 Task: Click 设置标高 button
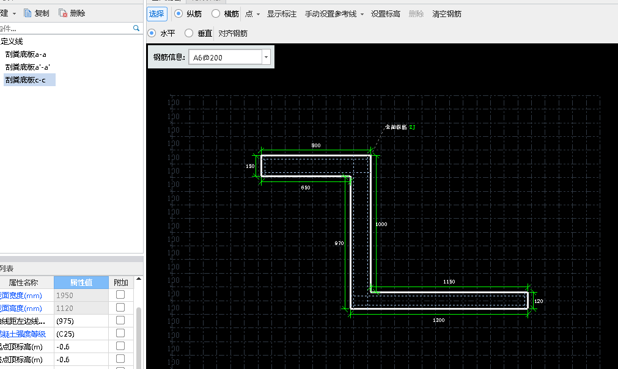(x=386, y=14)
